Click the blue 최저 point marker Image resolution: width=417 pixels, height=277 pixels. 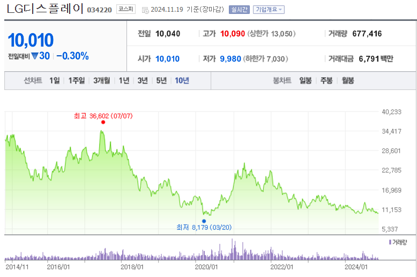[x=204, y=221]
